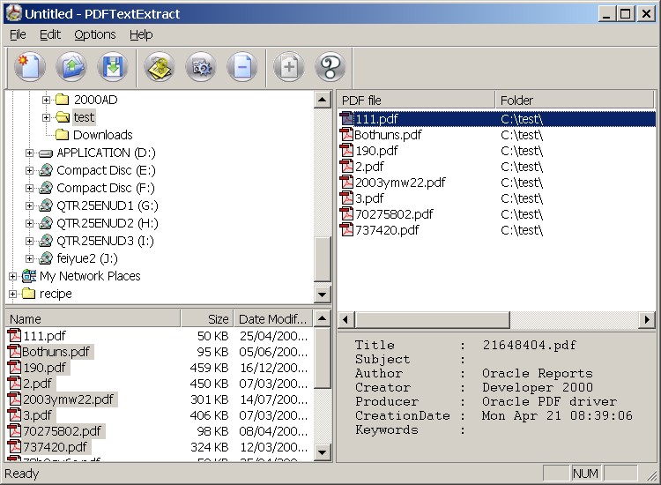Viewport: 661px width, 485px height.
Task: Select 2003ymw22.pdf in the Name list
Action: click(68, 399)
